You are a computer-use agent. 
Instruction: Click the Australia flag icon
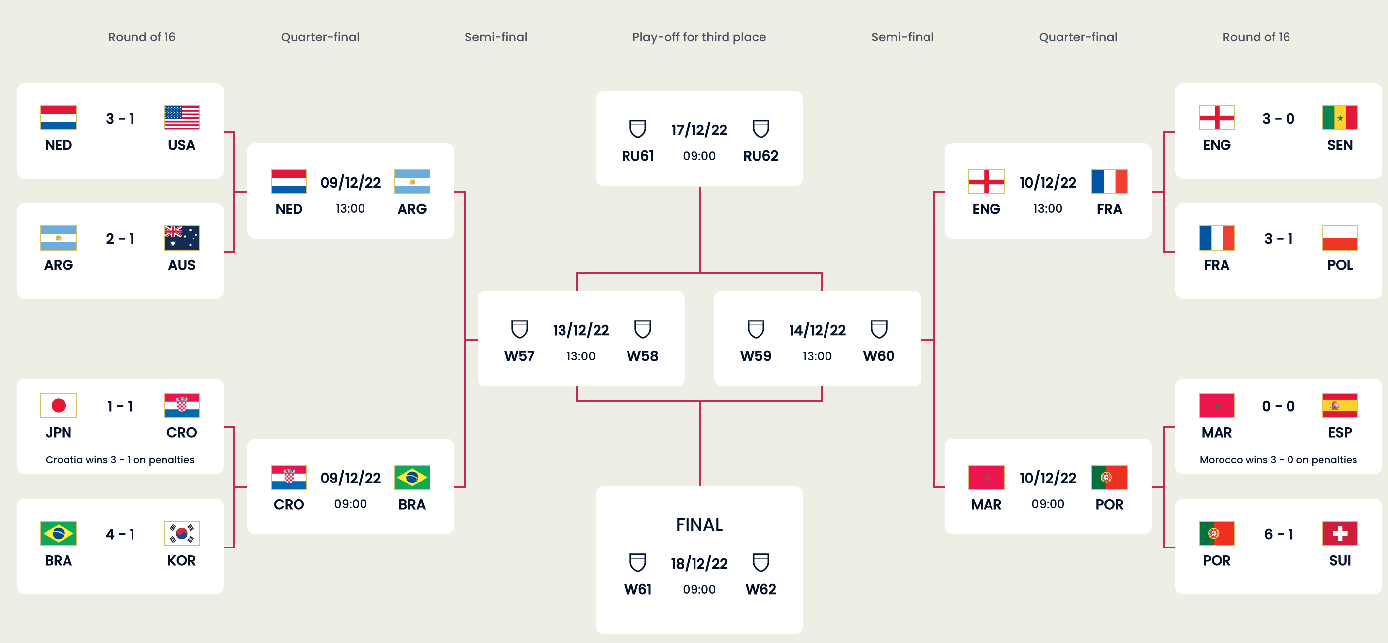pos(182,238)
